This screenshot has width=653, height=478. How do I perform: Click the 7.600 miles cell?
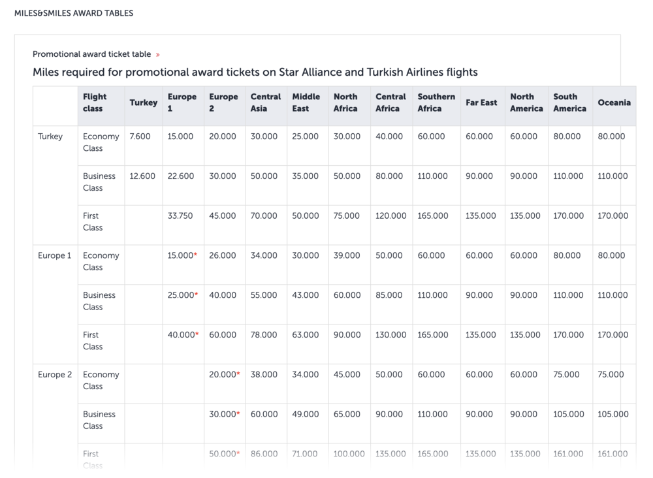(x=140, y=136)
